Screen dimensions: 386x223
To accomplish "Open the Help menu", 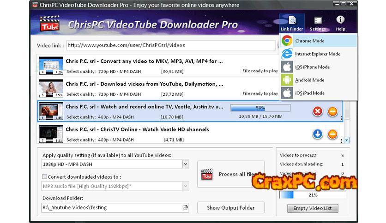I will pyautogui.click(x=340, y=23).
